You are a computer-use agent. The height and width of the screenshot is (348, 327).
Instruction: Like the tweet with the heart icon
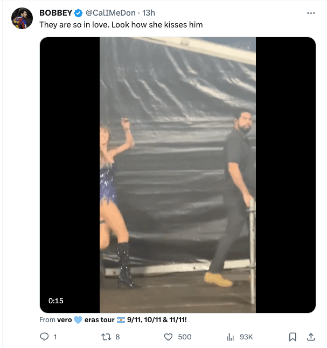coord(168,337)
